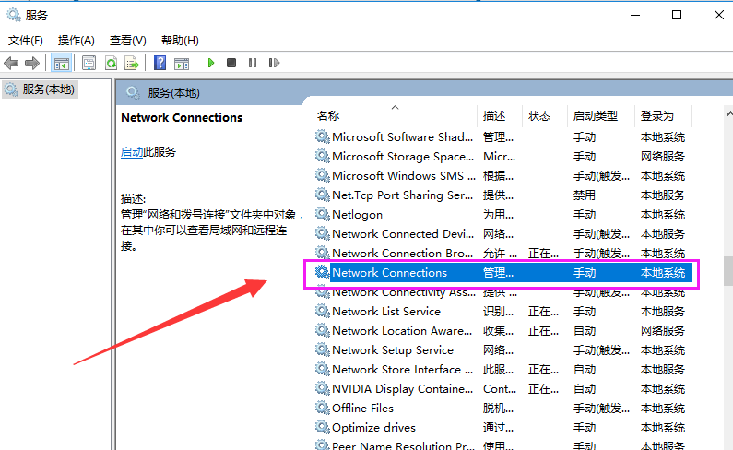Click the gear icon beside Network Setup Service

(322, 349)
